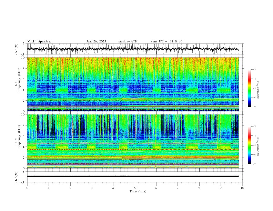Click the ch.2 Frequency (kHz) axis label
The width and height of the screenshot is (273, 211).
tap(18, 137)
